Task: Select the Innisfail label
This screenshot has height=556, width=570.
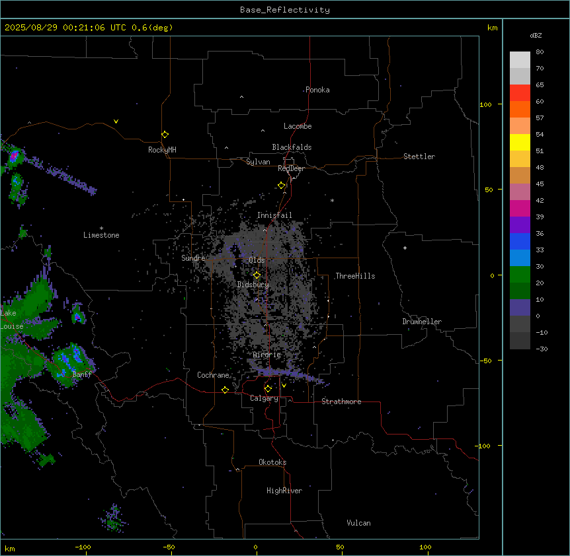Action: pyautogui.click(x=274, y=215)
